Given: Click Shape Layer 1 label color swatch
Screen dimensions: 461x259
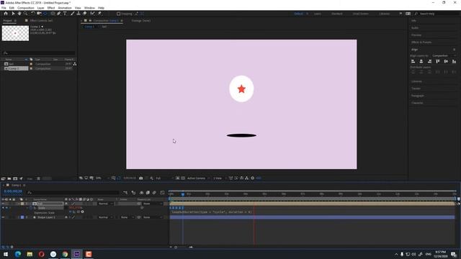Looking at the screenshot, I should click(22, 217).
